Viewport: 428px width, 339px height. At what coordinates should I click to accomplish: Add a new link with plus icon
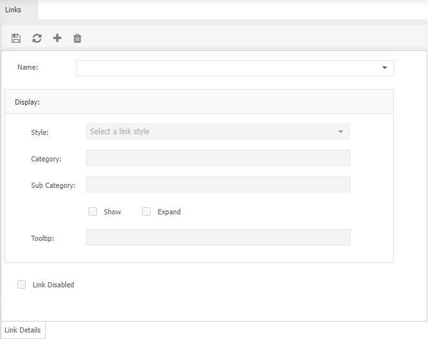point(57,38)
